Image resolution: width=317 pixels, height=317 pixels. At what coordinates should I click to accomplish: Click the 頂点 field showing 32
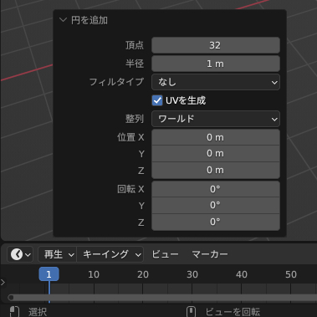(216, 45)
